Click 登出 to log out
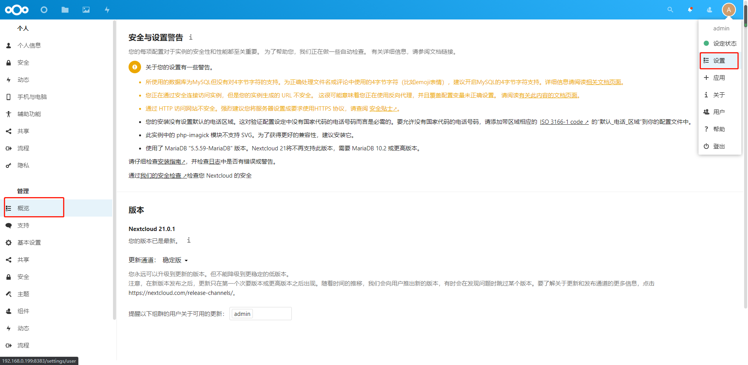 (720, 146)
